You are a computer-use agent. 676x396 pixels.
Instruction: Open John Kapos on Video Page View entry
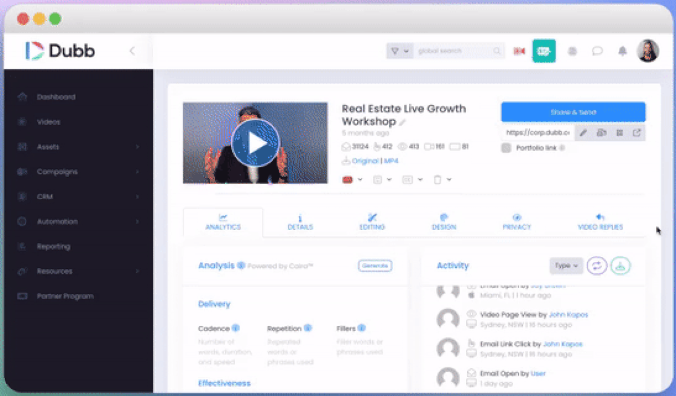[x=568, y=314]
